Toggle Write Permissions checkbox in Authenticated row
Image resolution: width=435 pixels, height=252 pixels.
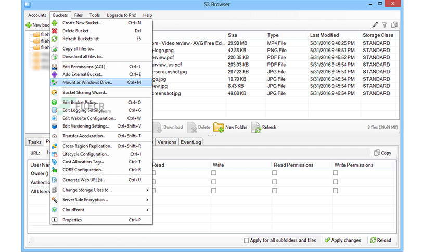(336, 182)
